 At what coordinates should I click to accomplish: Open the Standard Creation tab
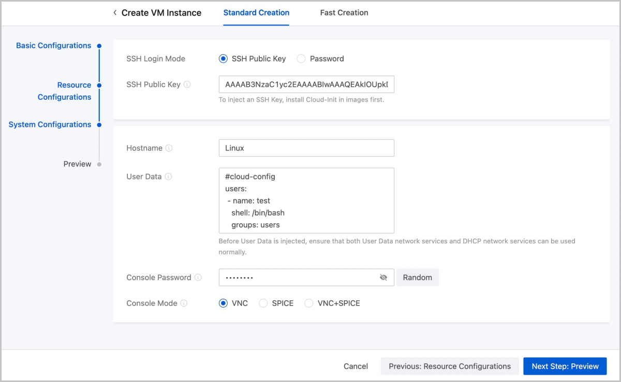(256, 13)
